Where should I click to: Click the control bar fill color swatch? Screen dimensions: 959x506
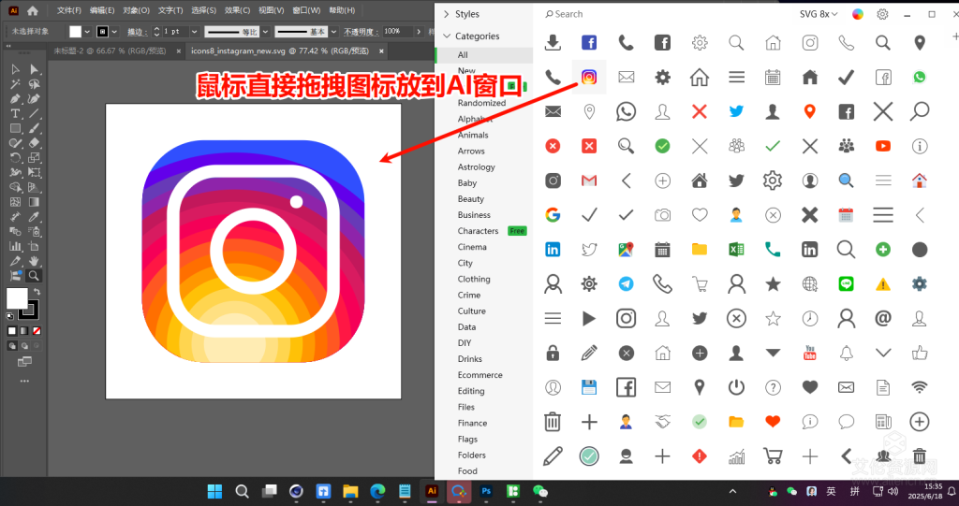click(x=75, y=31)
